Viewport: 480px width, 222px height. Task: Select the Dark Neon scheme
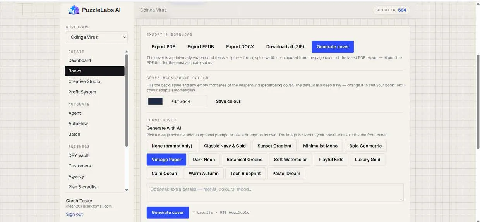(204, 160)
